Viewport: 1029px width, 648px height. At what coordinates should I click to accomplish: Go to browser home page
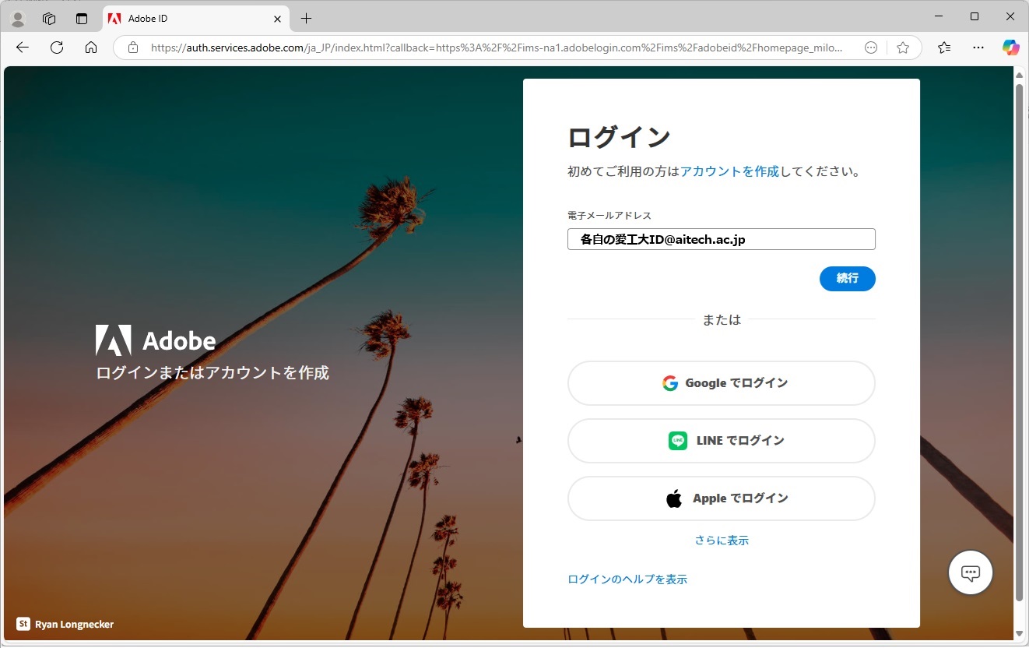pos(91,48)
